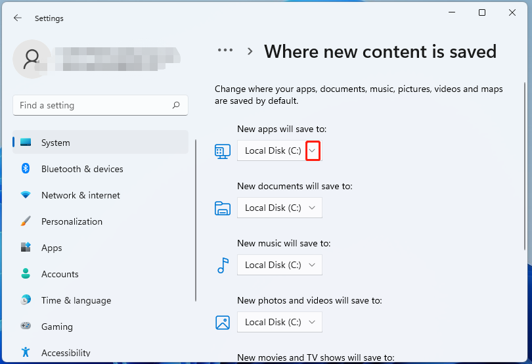Select Accounts in the sidebar
The image size is (532, 364).
(100, 274)
